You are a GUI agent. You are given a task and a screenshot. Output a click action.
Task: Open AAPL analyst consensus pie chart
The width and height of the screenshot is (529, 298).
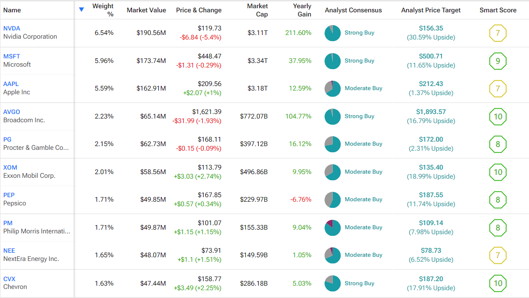point(332,88)
